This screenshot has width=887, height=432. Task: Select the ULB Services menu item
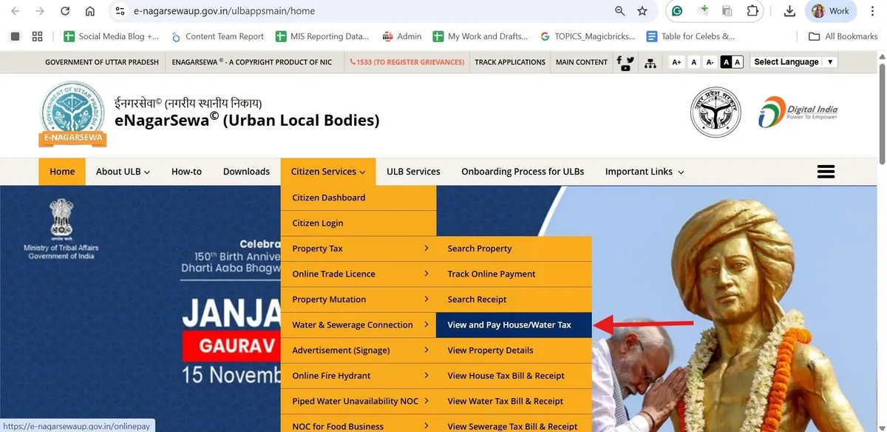tap(413, 171)
